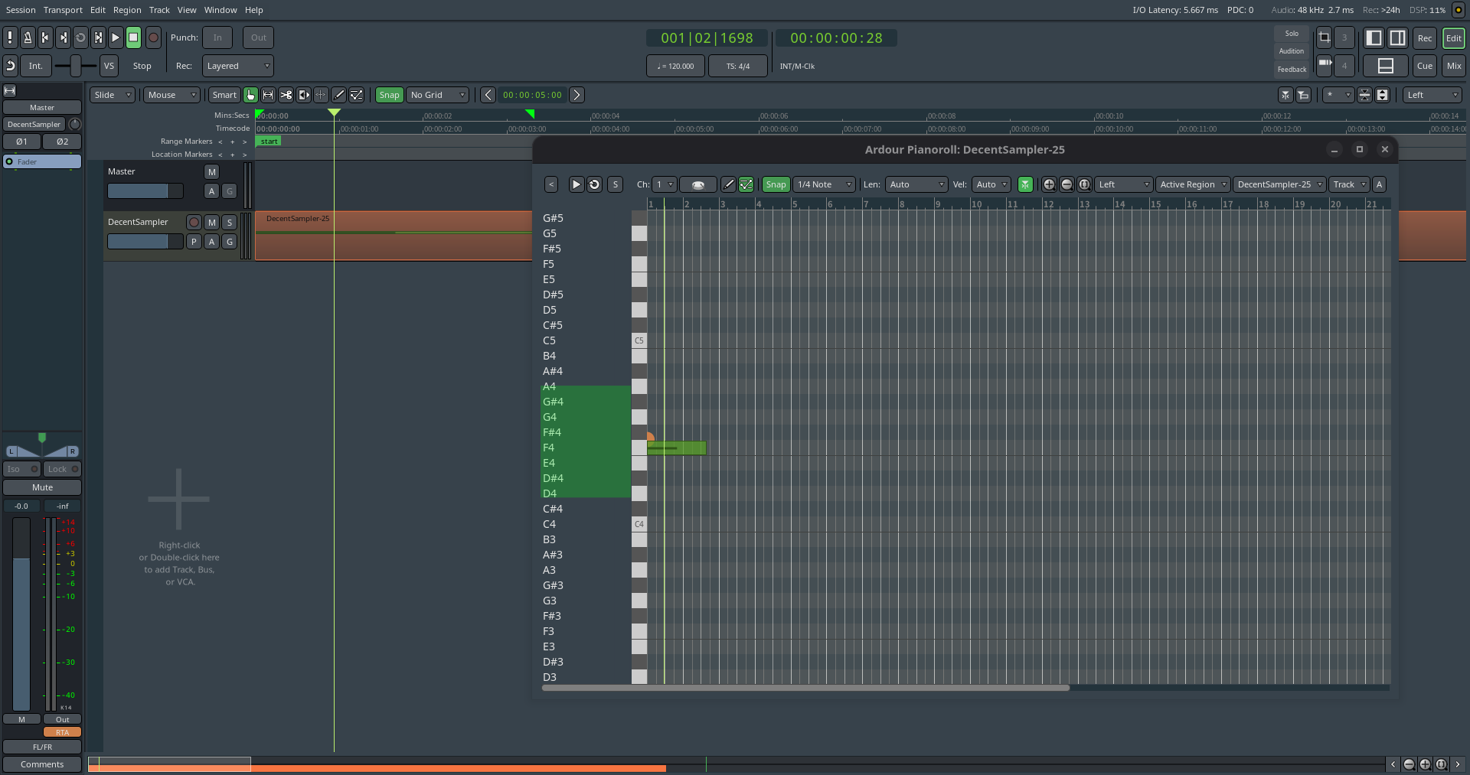Toggle the Master track M mute button

(212, 172)
